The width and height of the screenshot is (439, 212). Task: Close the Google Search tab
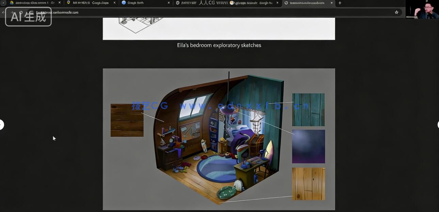169,3
